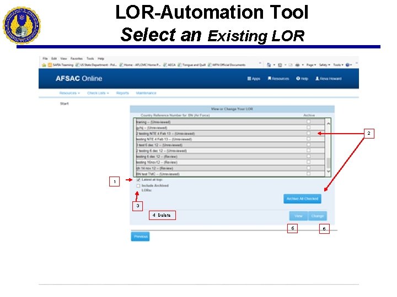
Task: Open the Apps grid in AFSAC header
Action: coord(254,79)
